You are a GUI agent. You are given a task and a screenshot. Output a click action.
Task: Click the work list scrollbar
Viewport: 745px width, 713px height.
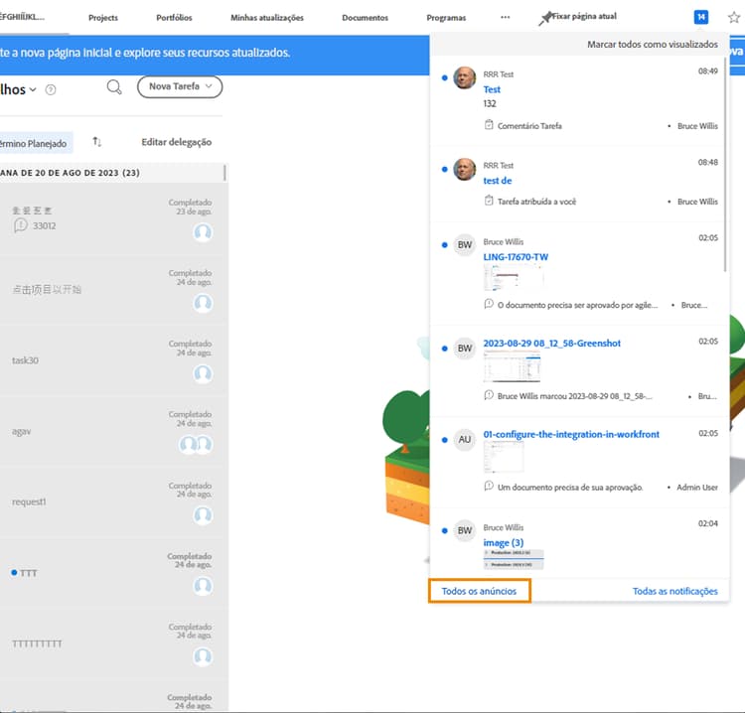[224, 173]
